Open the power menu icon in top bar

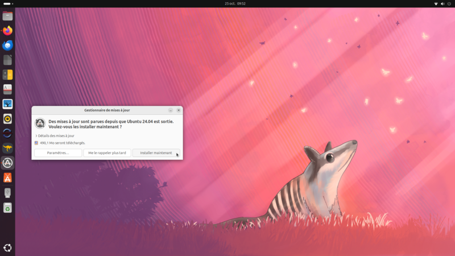pyautogui.click(x=449, y=4)
